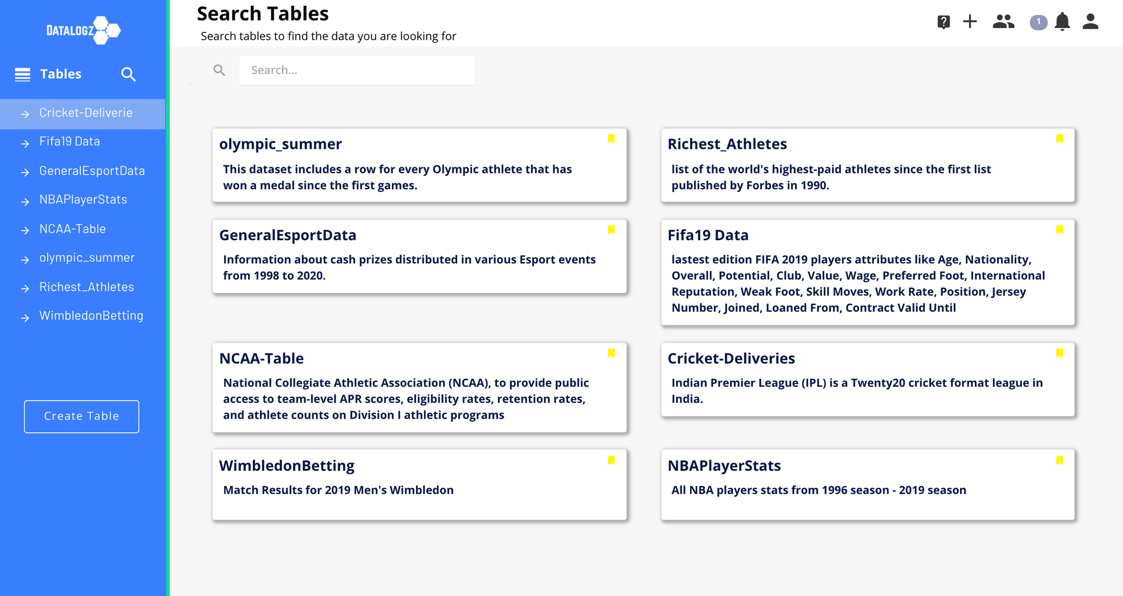The image size is (1123, 596).
Task: Click the magnifier icon beside search box
Action: tap(220, 70)
